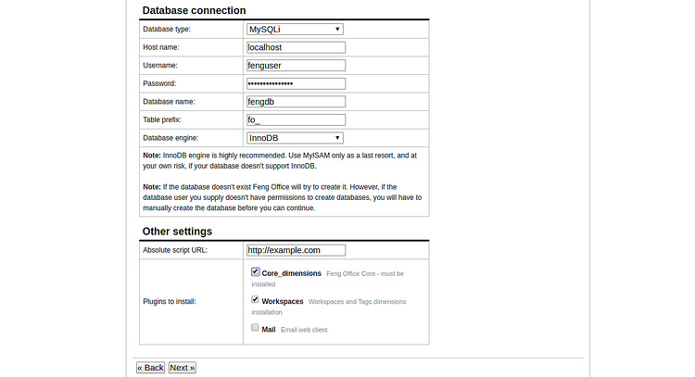The height and width of the screenshot is (377, 695).
Task: Click the Table prefix input box
Action: click(x=296, y=119)
